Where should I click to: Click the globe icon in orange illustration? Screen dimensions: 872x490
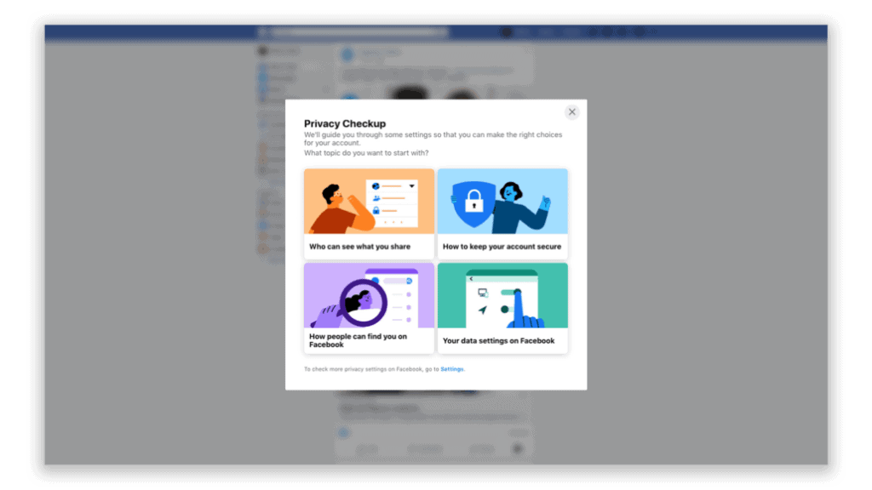376,186
